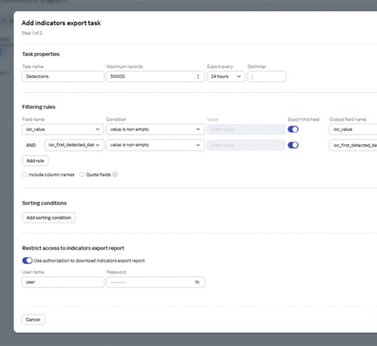Click the Filtering rules heading

[x=39, y=107]
